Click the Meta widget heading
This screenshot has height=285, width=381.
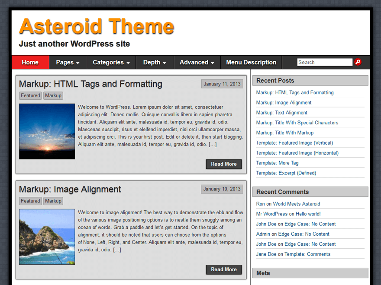click(x=310, y=273)
